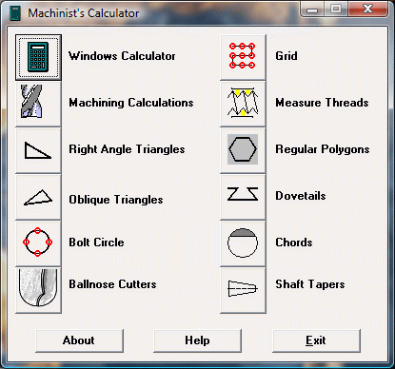Click the 'Grid' label text
Image resolution: width=395 pixels, height=369 pixels.
[x=286, y=56]
